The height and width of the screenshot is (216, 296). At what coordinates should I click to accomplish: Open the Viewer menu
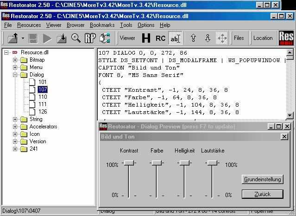coord(54,25)
